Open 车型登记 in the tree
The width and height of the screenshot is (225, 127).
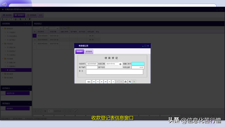tap(12, 32)
